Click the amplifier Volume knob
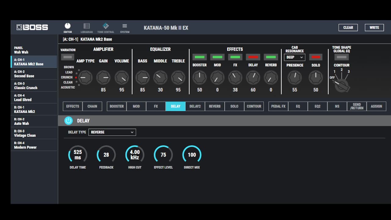The height and width of the screenshot is (220, 391). point(122,78)
